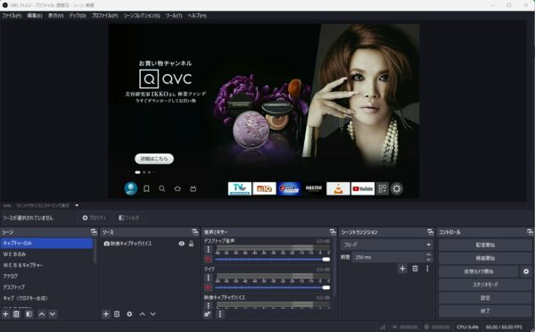Mute the デスクトップ音声 channel

coord(208,260)
